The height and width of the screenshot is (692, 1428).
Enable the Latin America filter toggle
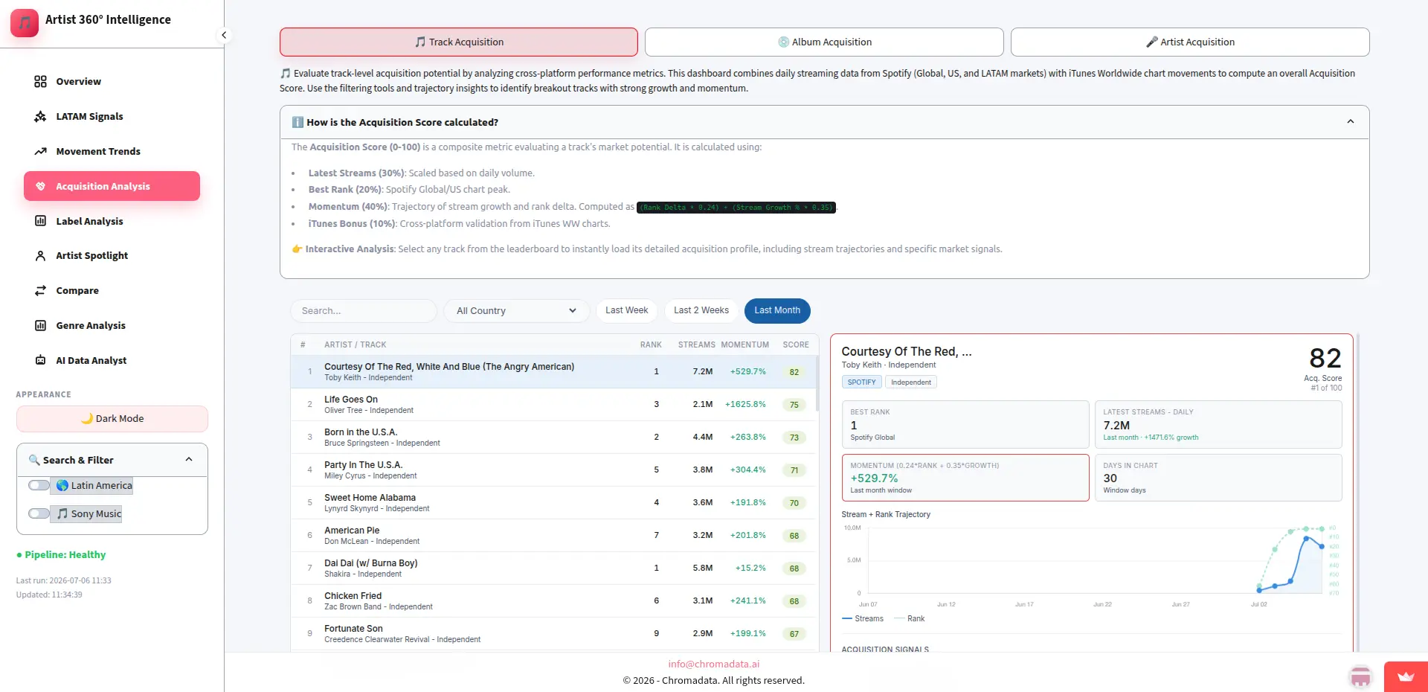(39, 485)
